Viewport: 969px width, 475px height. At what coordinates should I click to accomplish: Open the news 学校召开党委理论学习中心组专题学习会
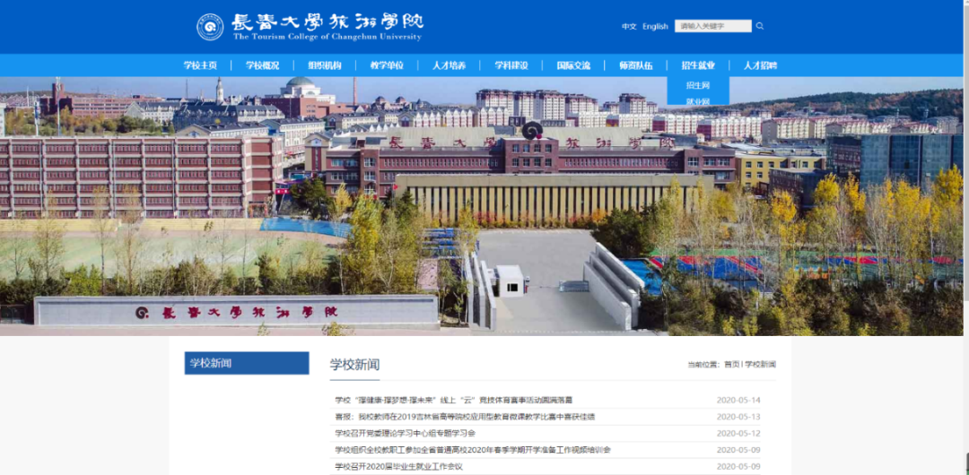click(x=406, y=434)
